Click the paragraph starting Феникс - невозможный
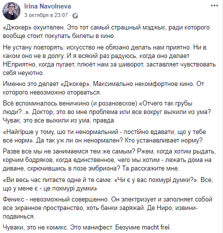 click(107, 208)
